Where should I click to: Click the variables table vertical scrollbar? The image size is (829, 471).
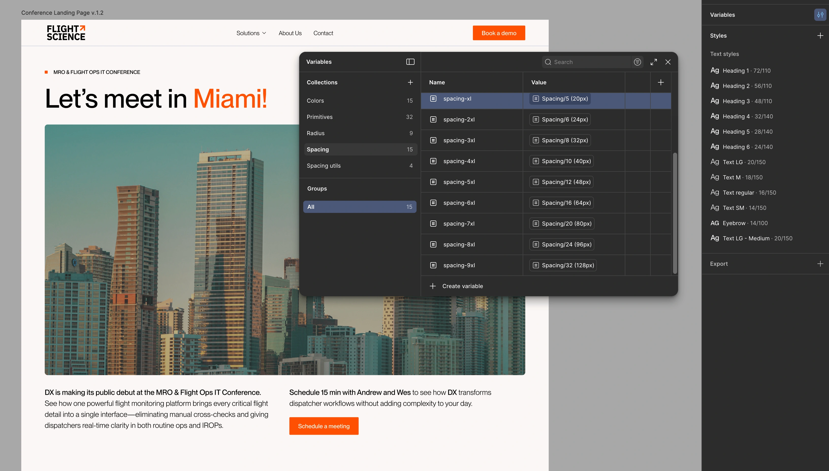[675, 213]
